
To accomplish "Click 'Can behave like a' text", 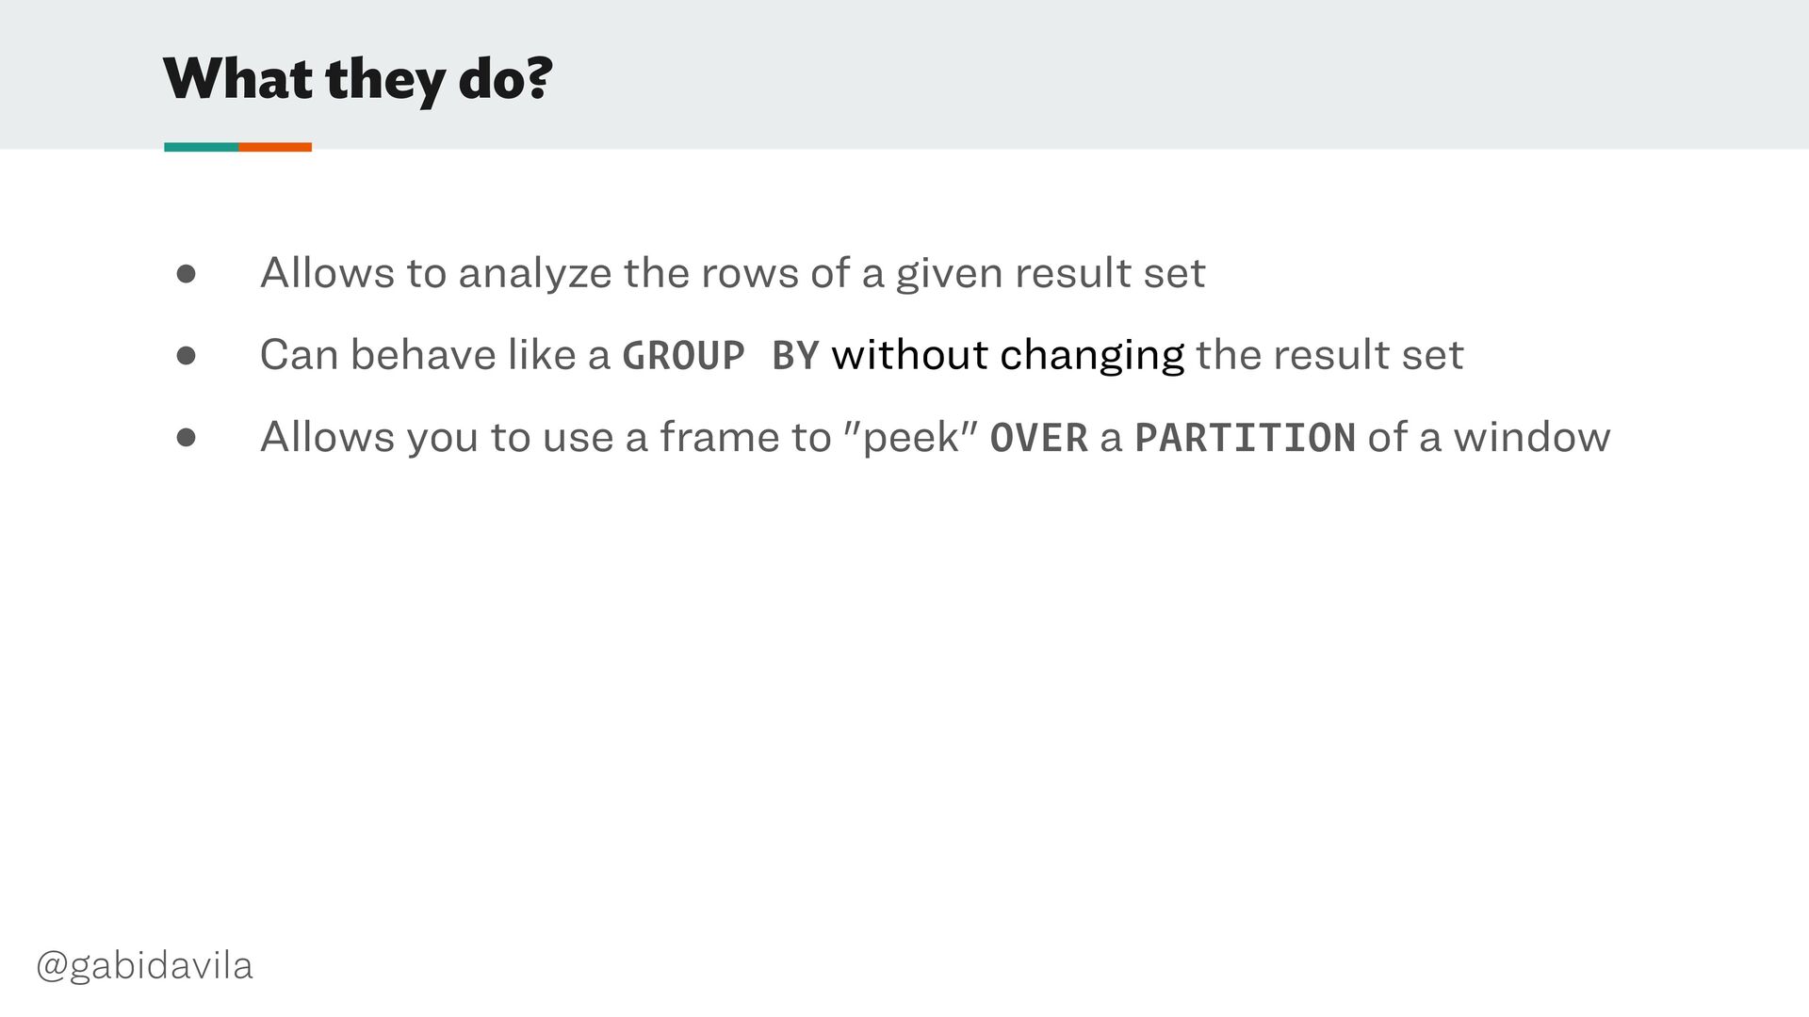I will (435, 356).
